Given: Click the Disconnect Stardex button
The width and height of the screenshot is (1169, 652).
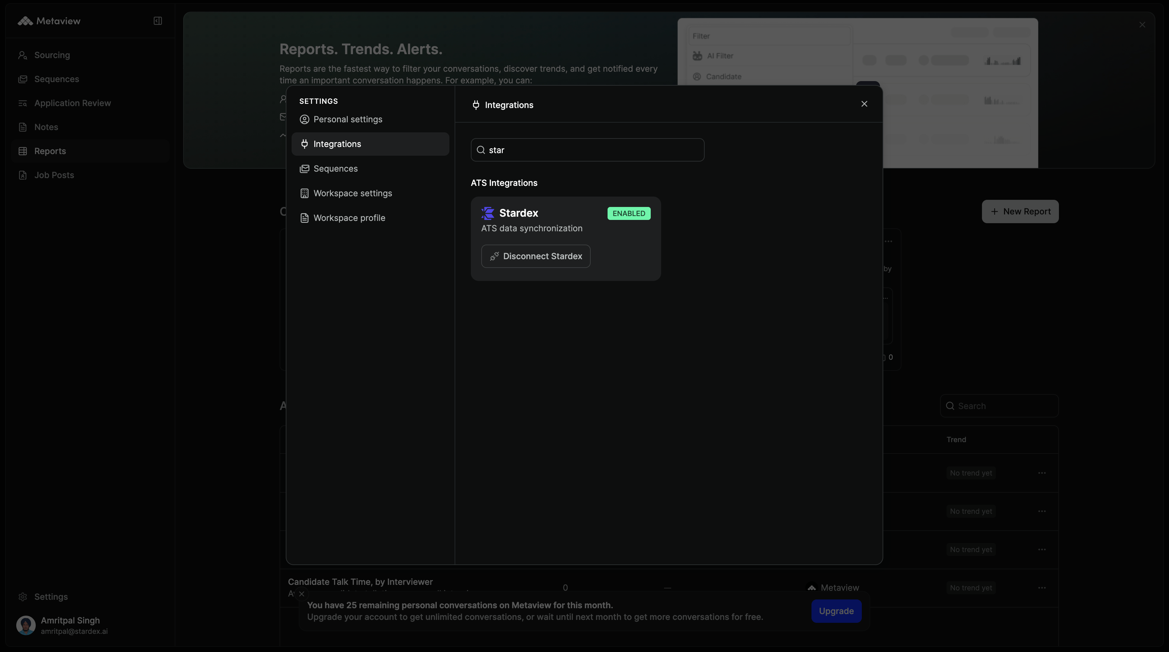Looking at the screenshot, I should click(x=535, y=256).
